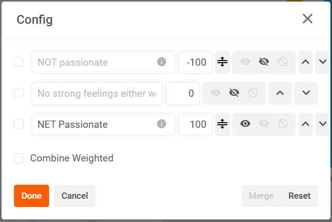Tick the checkbox for the NOT passionate row
The image size is (332, 222).
pos(19,62)
